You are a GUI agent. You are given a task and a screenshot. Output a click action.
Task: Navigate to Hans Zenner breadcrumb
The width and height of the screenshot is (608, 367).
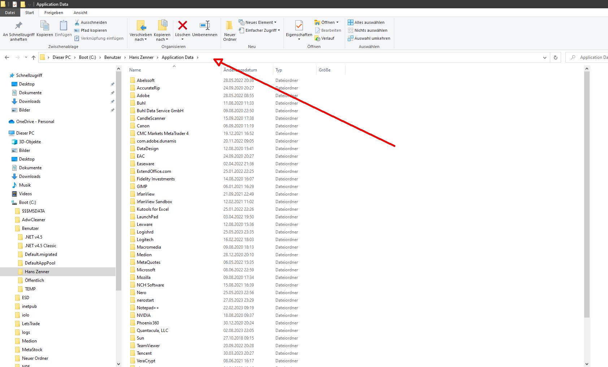(141, 57)
